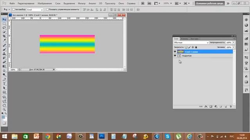This screenshot has width=250, height=140.
Task: Toggle lock all for layer
Action: tap(196, 47)
